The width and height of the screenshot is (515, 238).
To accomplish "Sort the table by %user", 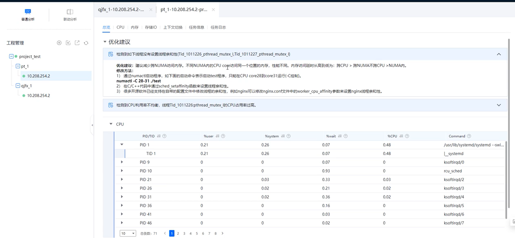I will tap(217, 136).
